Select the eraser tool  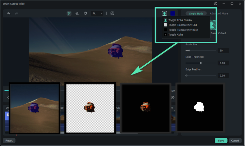click(77, 14)
